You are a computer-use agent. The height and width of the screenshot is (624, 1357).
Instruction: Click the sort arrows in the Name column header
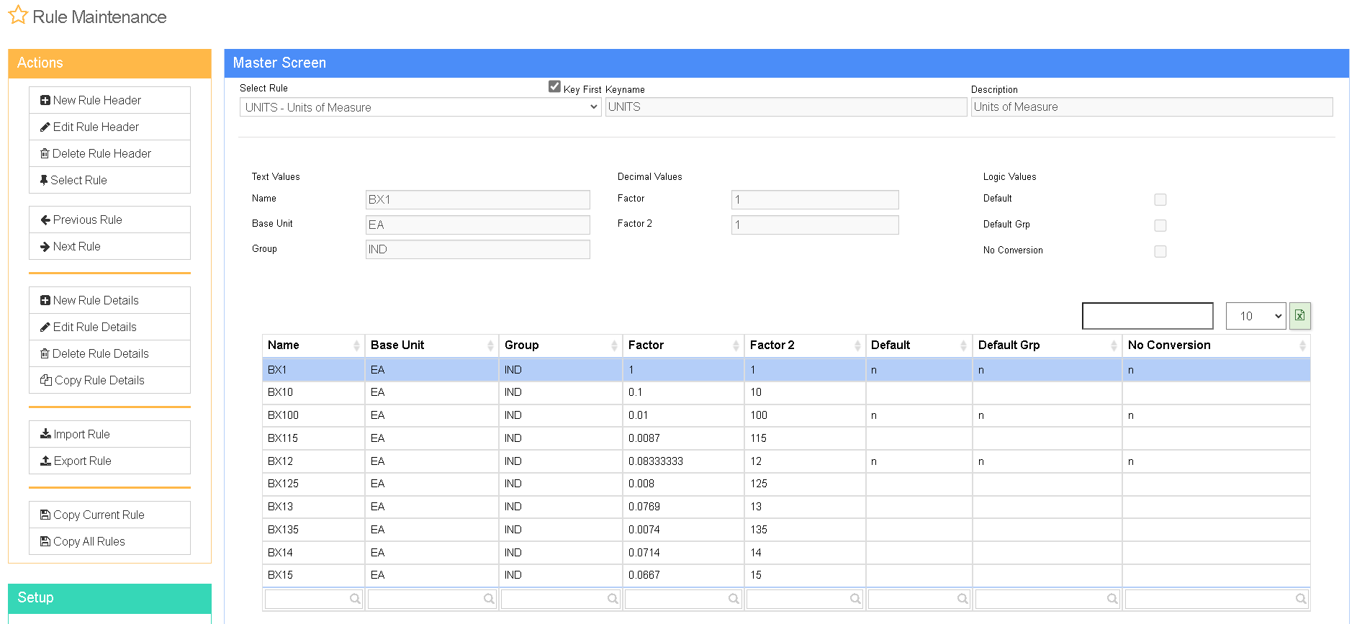[x=356, y=345]
